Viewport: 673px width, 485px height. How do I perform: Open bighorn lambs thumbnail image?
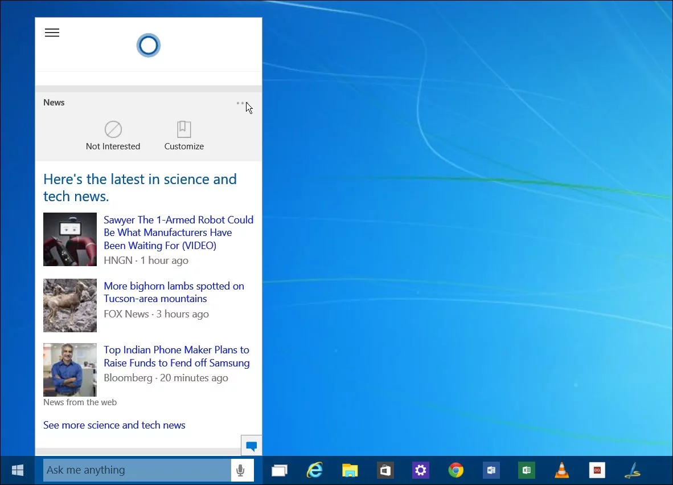point(70,305)
